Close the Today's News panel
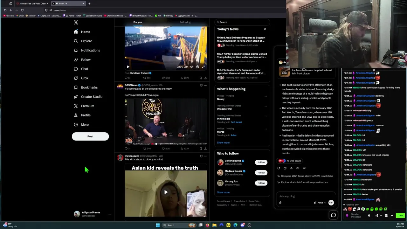Viewport: 407px width, 229px height. point(265,29)
